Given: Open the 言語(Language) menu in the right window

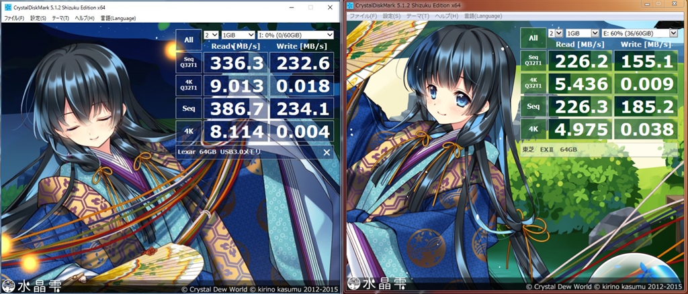Looking at the screenshot, I should point(482,16).
